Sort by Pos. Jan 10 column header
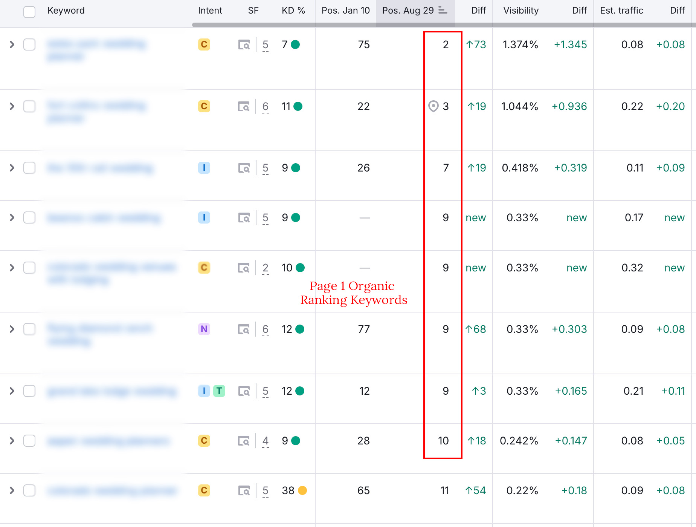The width and height of the screenshot is (696, 527). pos(346,11)
